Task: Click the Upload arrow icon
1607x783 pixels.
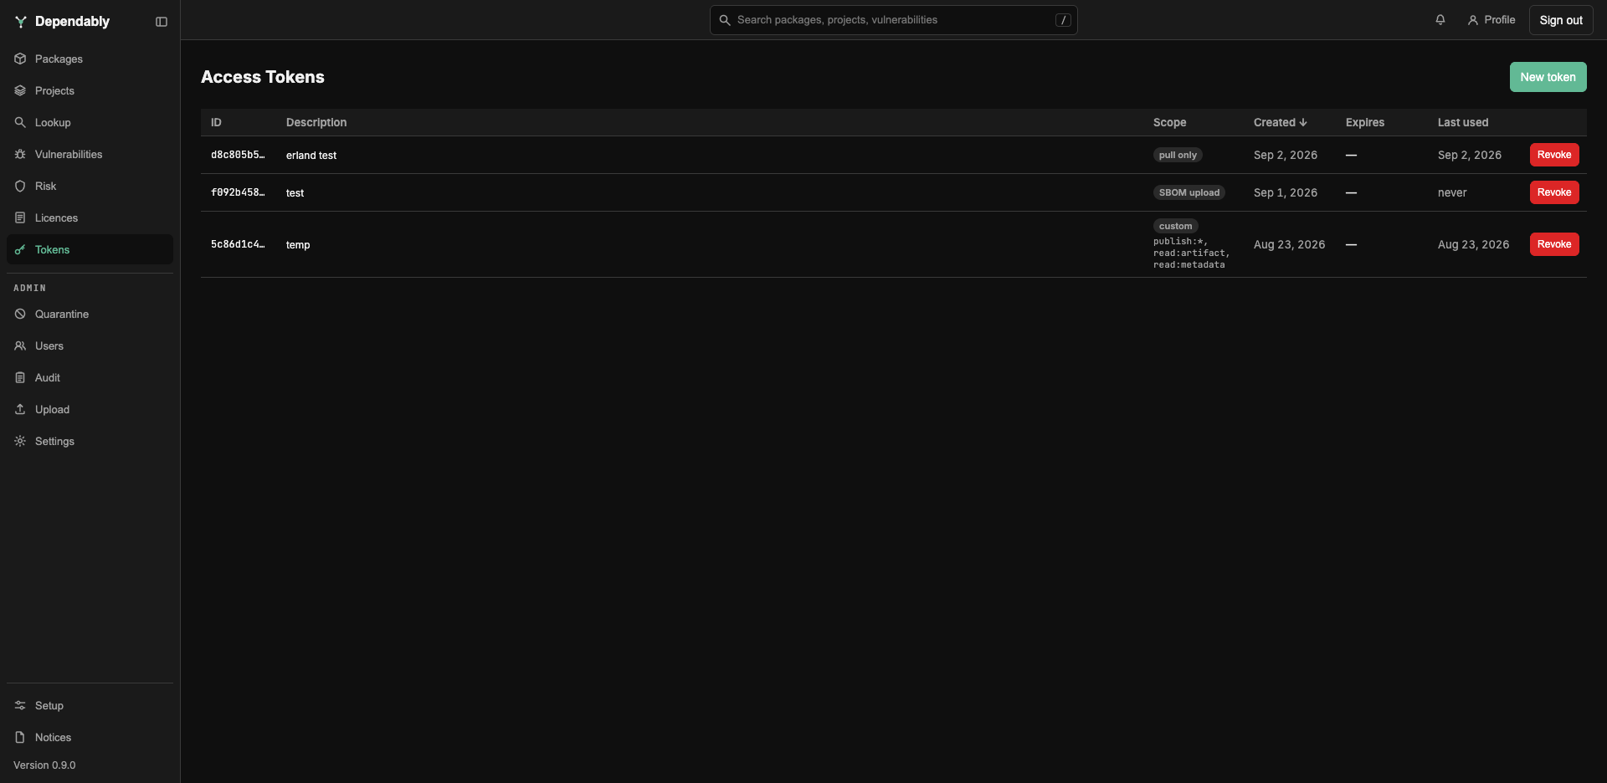Action: pyautogui.click(x=20, y=410)
